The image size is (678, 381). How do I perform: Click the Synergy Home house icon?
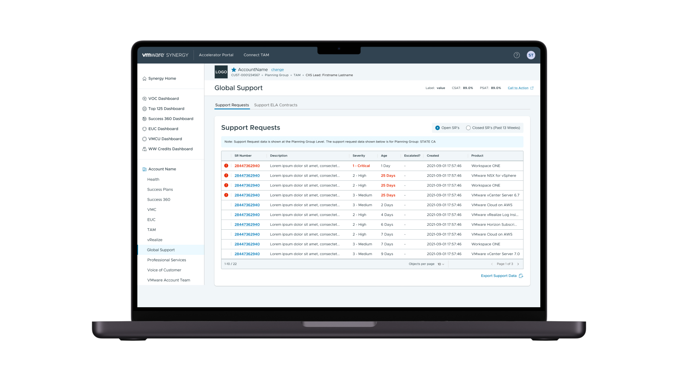pos(144,79)
